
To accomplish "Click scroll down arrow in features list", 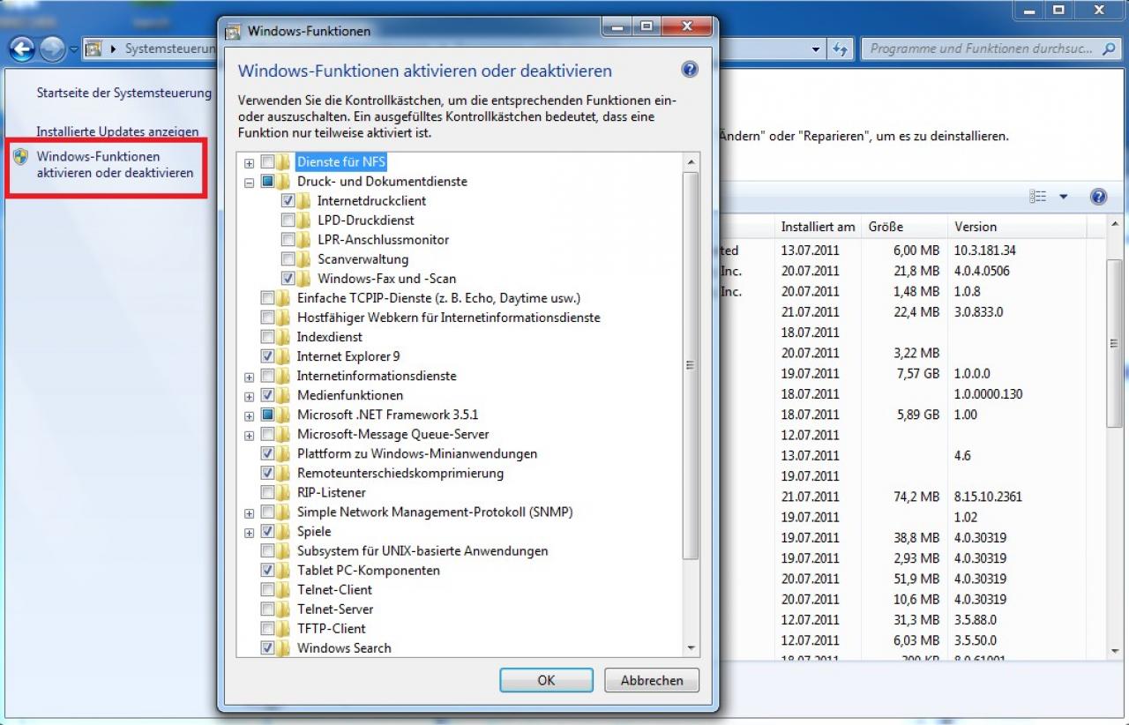I will click(691, 648).
